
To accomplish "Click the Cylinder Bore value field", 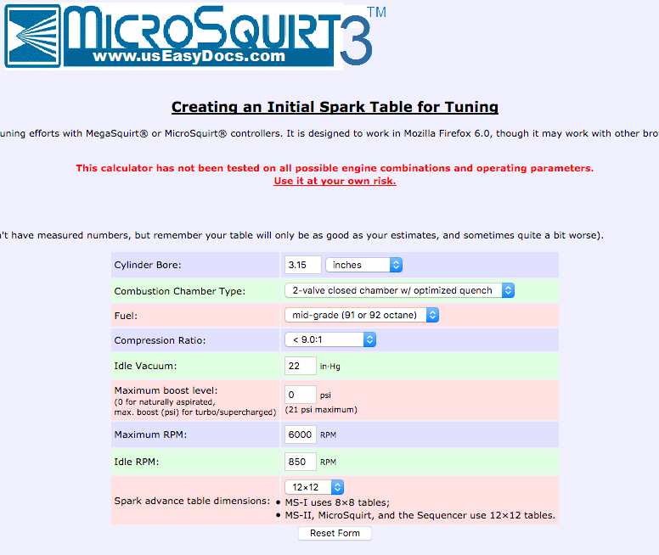I will tap(303, 265).
